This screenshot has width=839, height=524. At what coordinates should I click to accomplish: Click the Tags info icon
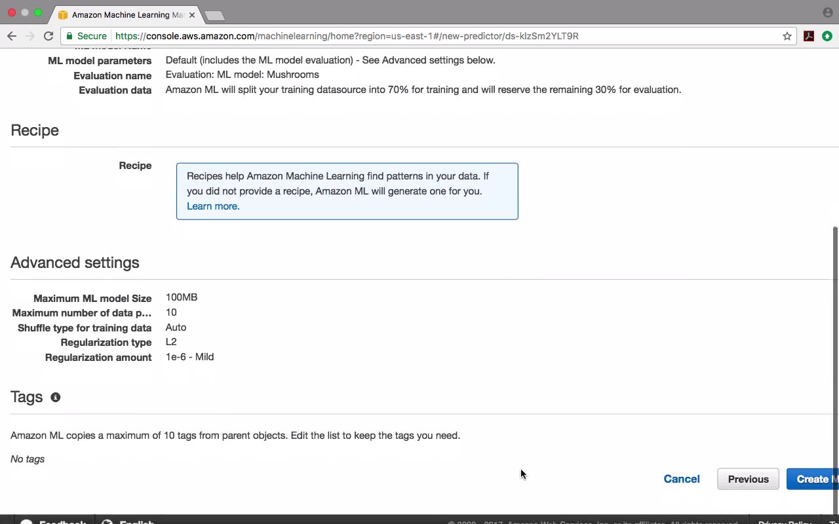click(56, 397)
